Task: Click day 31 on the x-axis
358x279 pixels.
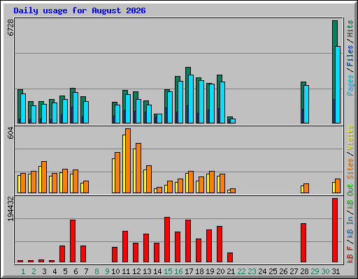Action: point(336,271)
